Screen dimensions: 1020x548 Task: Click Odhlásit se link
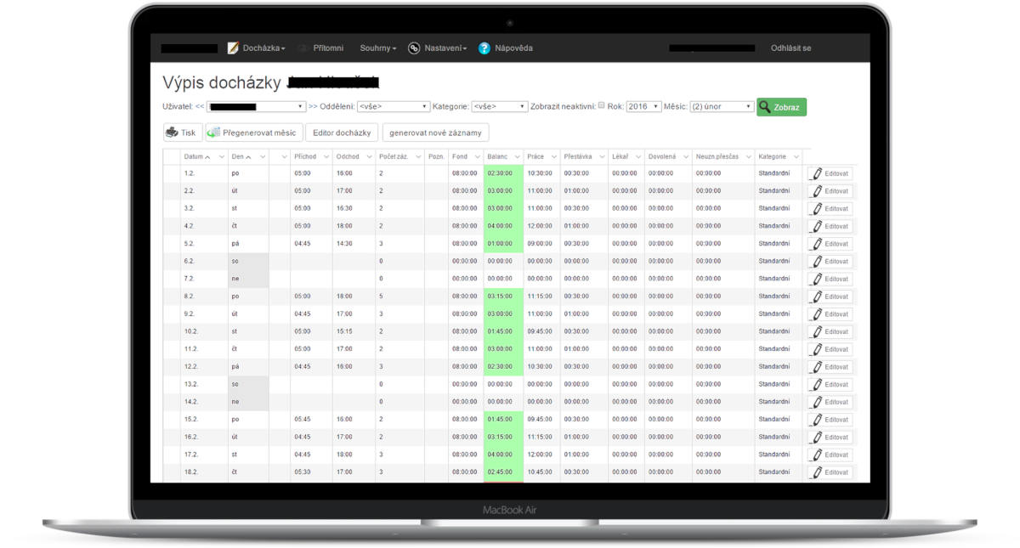pos(790,48)
